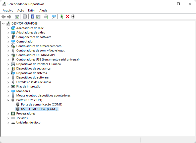196x143 pixels.
Task: Click the Device Manager title bar icon
Action: click(x=4, y=4)
